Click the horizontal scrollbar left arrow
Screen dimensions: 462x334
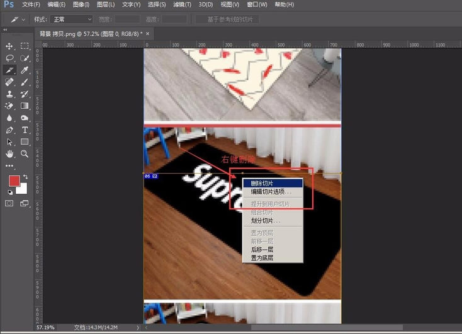(146, 327)
